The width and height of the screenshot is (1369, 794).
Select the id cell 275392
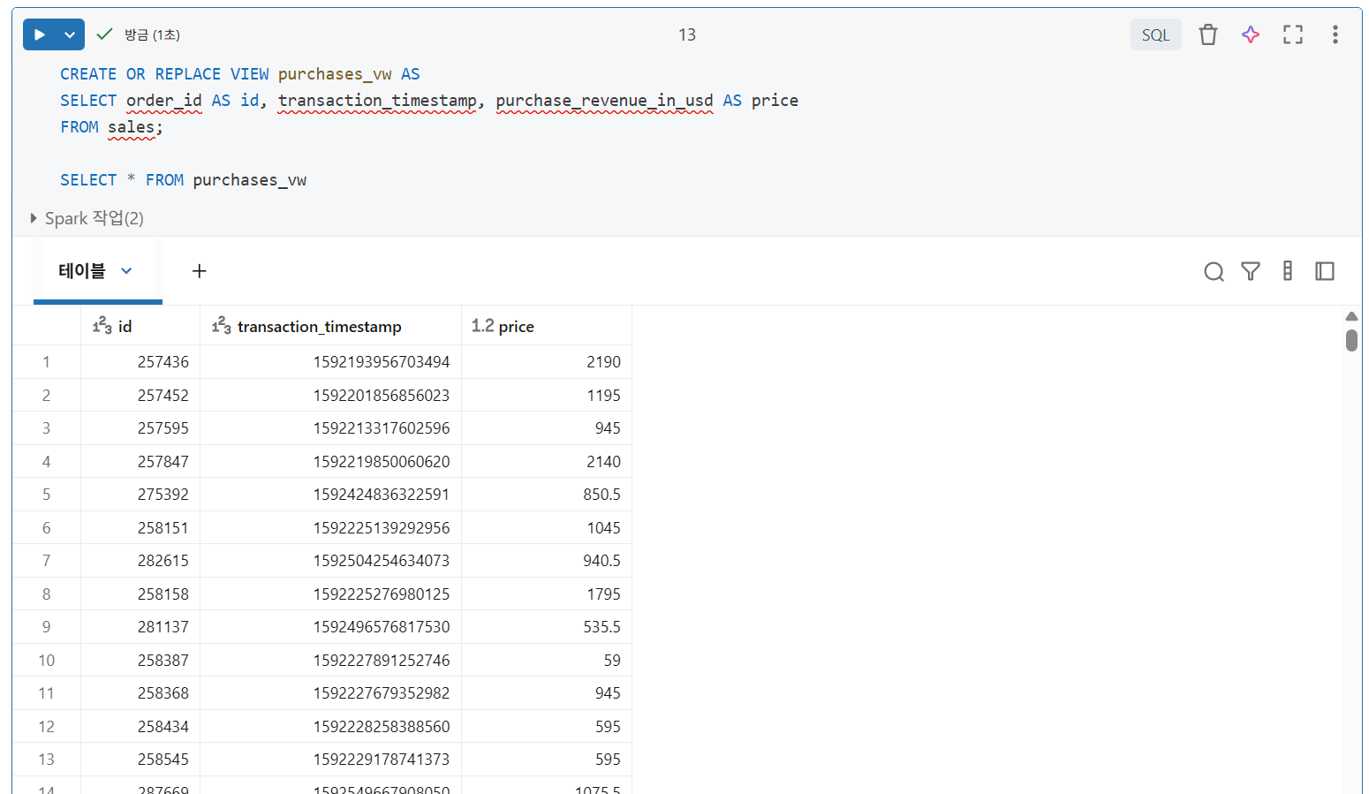(140, 495)
